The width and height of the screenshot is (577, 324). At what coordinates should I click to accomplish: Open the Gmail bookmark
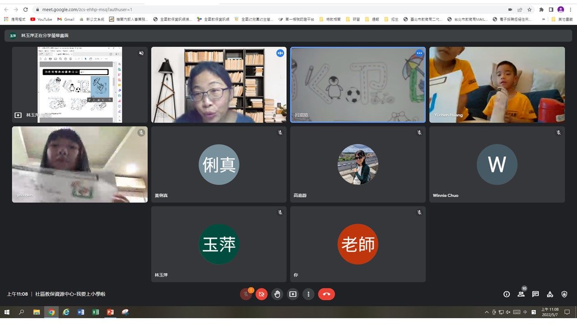pos(66,19)
